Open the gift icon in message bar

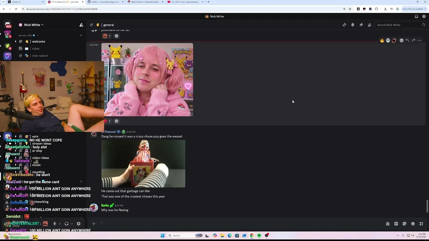tap(388, 224)
